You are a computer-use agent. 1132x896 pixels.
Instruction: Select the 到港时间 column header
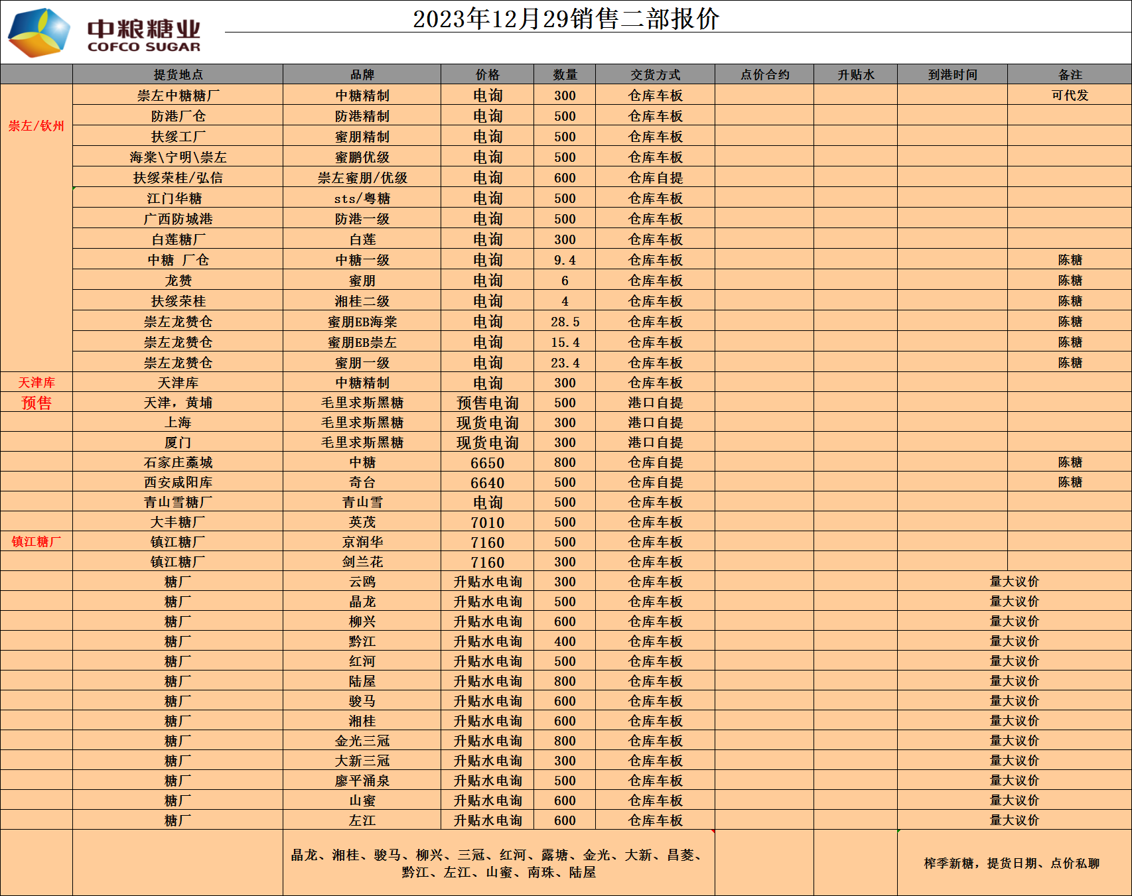click(952, 75)
